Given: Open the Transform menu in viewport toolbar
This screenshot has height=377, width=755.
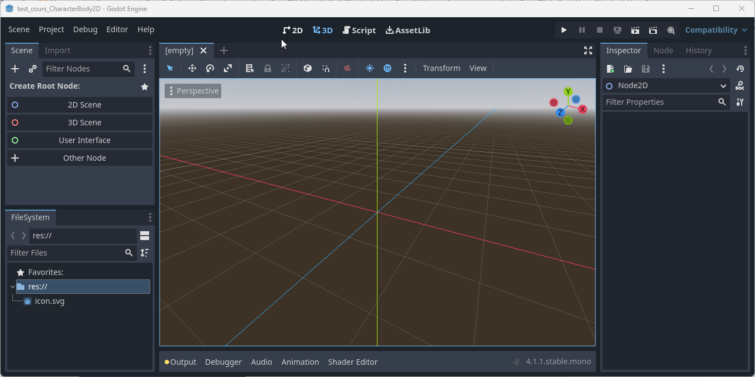Looking at the screenshot, I should coord(441,68).
